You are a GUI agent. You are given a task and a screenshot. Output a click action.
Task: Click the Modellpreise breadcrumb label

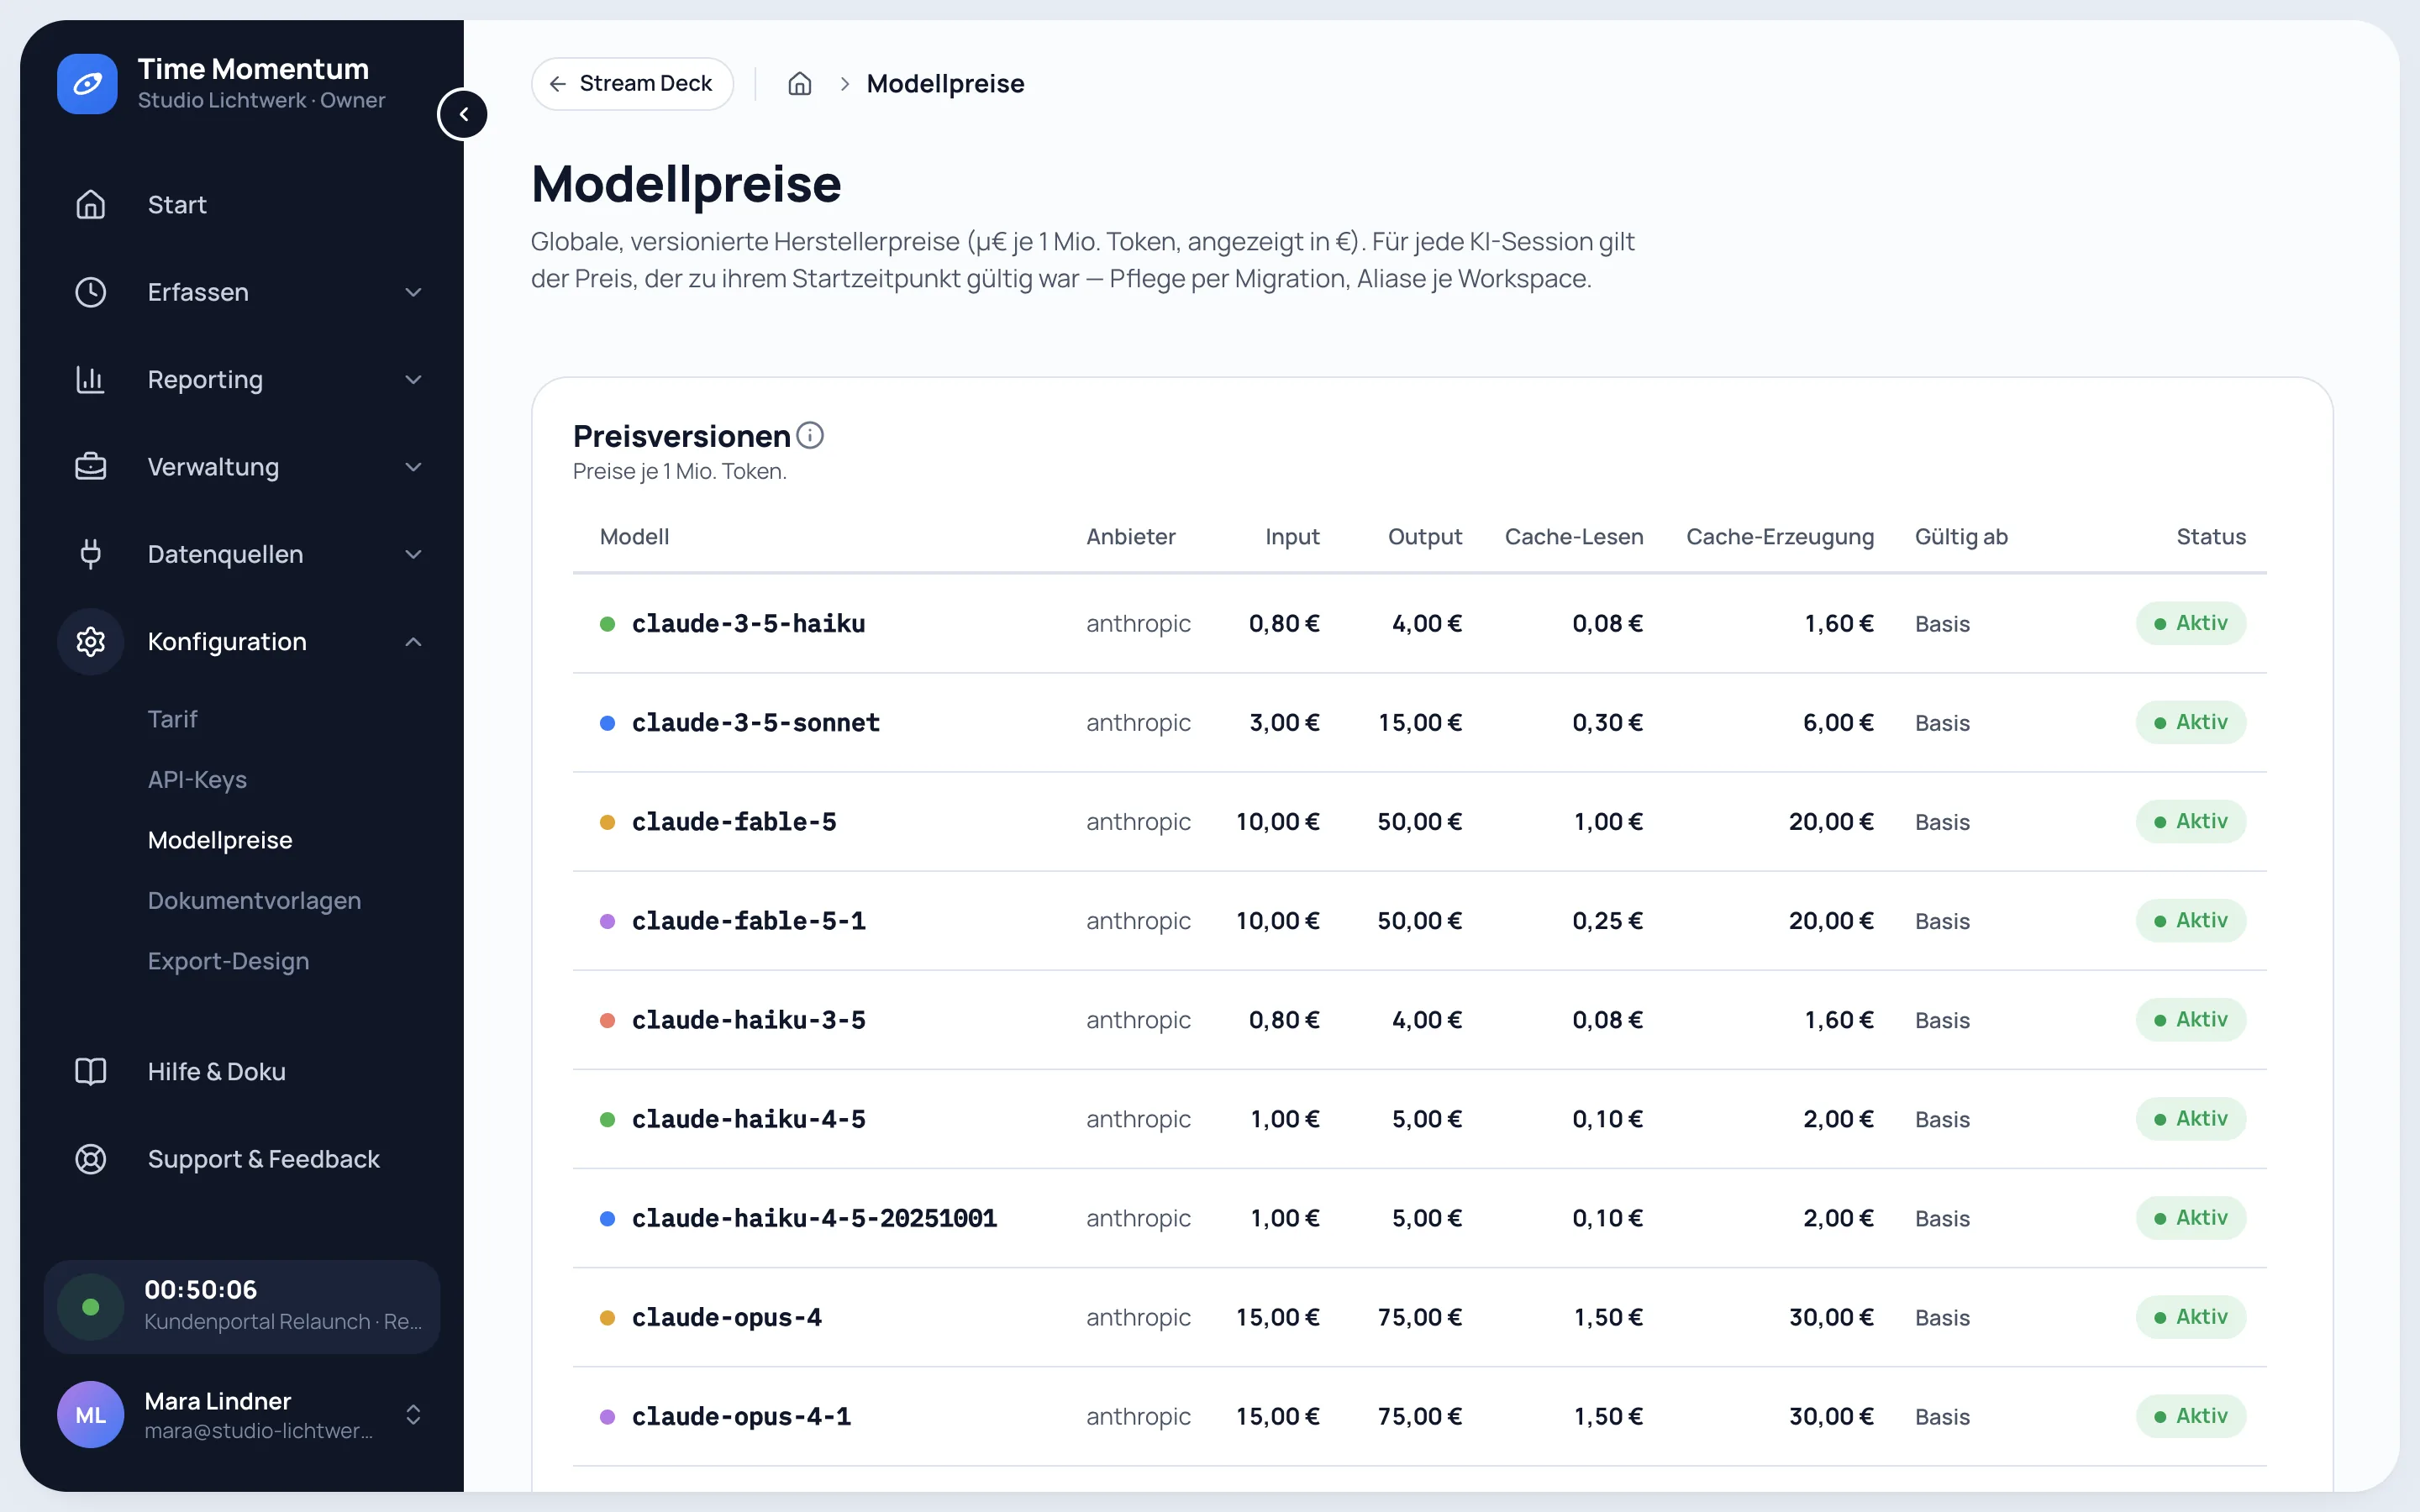tap(945, 84)
